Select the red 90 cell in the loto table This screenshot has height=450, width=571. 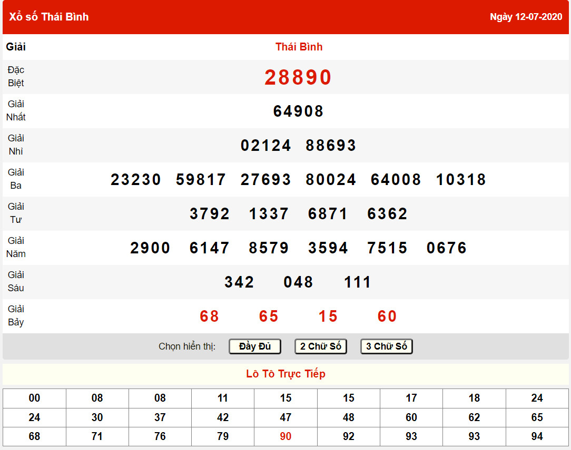tap(285, 436)
